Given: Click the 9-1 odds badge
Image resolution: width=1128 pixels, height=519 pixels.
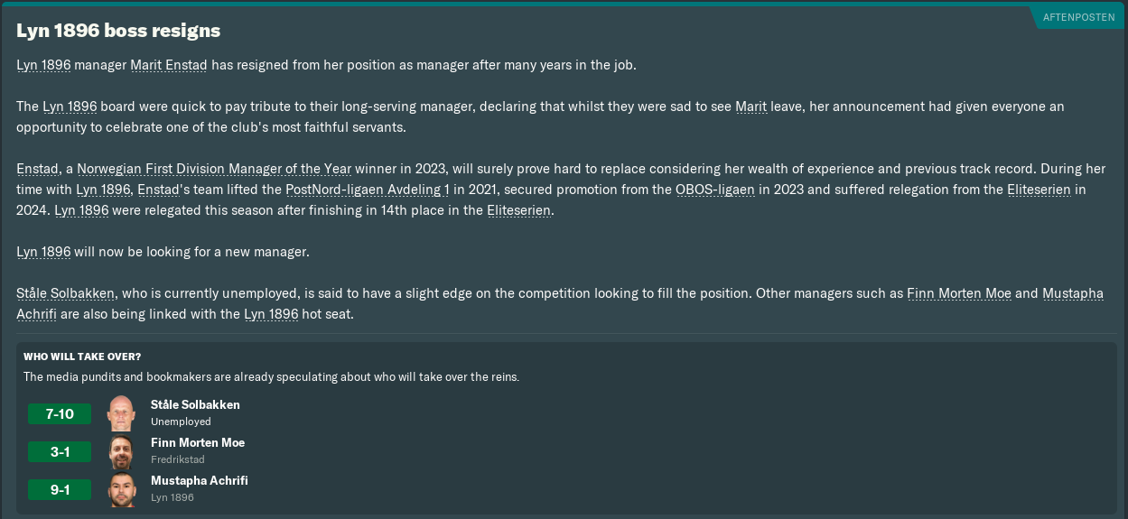Looking at the screenshot, I should 60,490.
